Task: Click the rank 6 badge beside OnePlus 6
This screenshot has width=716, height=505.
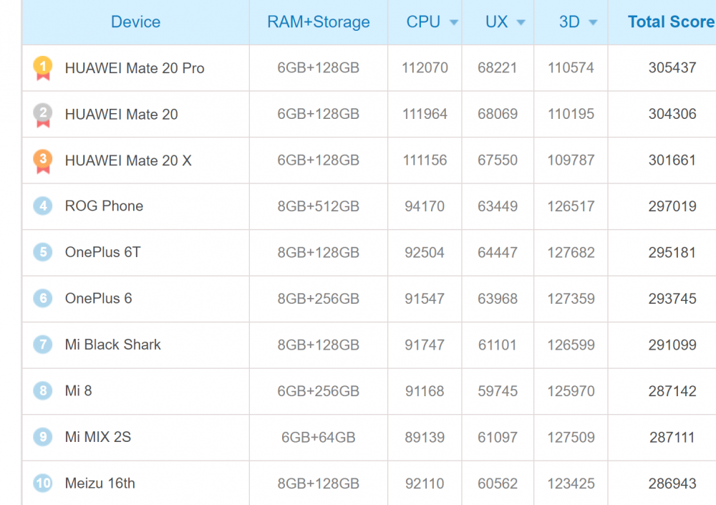Action: 43,299
